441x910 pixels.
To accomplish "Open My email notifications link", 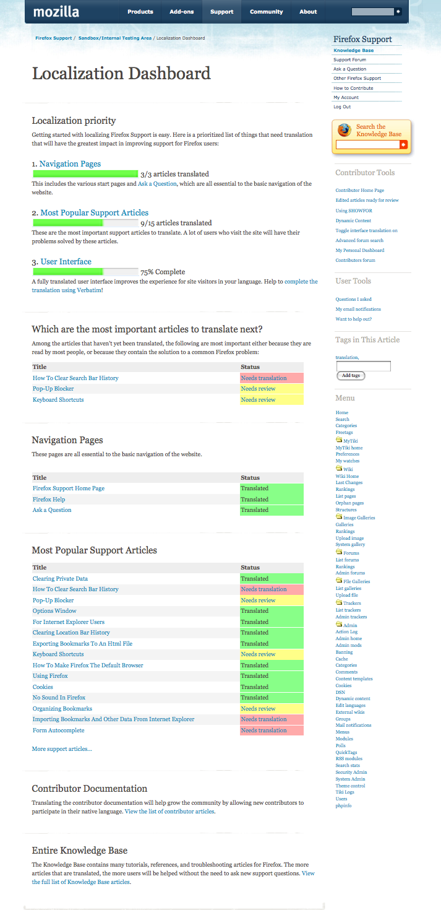I will [359, 309].
